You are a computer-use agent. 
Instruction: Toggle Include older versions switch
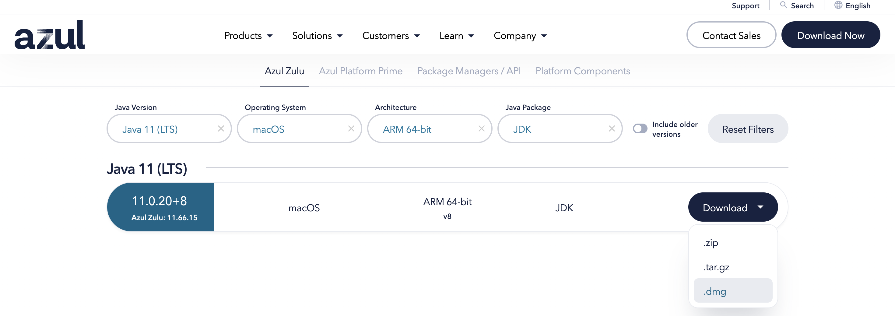(640, 129)
